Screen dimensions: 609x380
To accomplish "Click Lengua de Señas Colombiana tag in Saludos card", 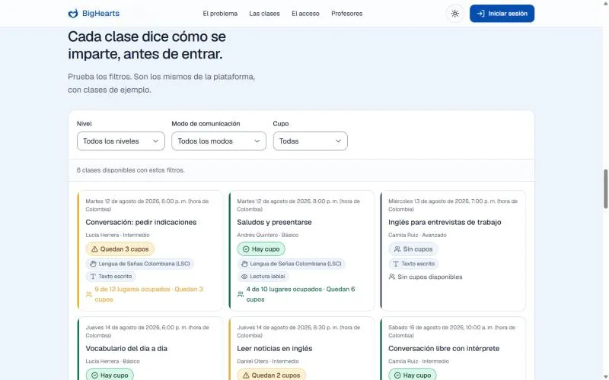I will tap(292, 264).
